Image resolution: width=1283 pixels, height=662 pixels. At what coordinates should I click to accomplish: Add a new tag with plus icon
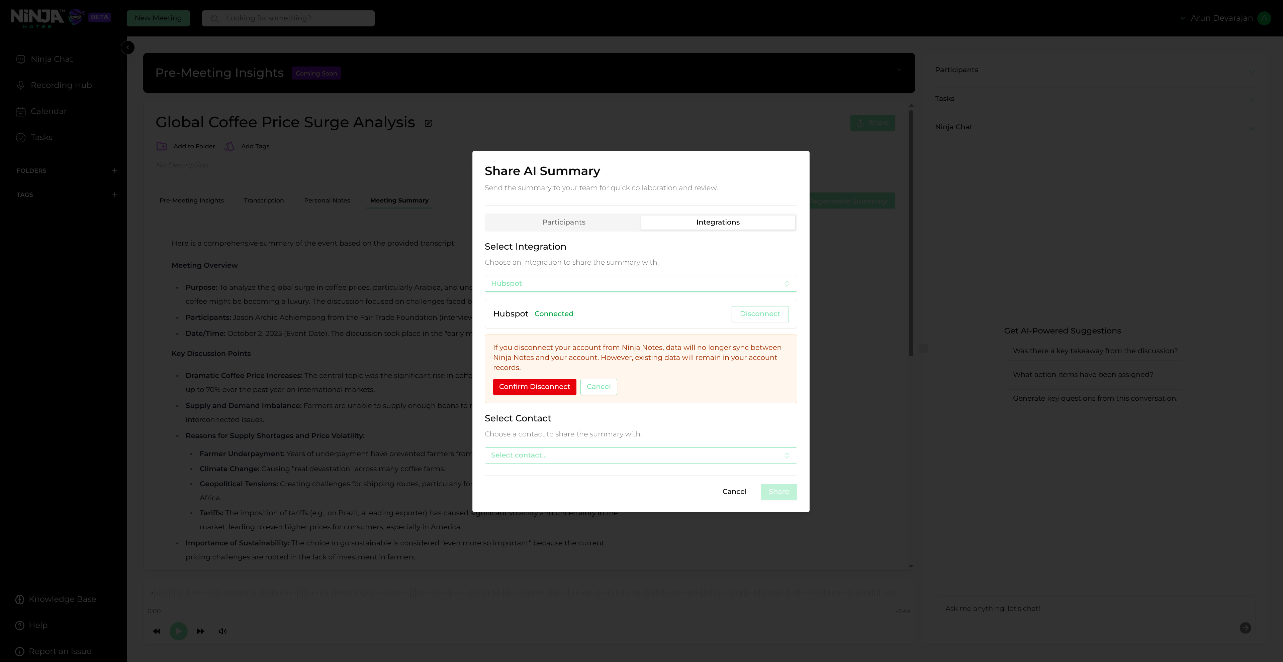(x=114, y=195)
